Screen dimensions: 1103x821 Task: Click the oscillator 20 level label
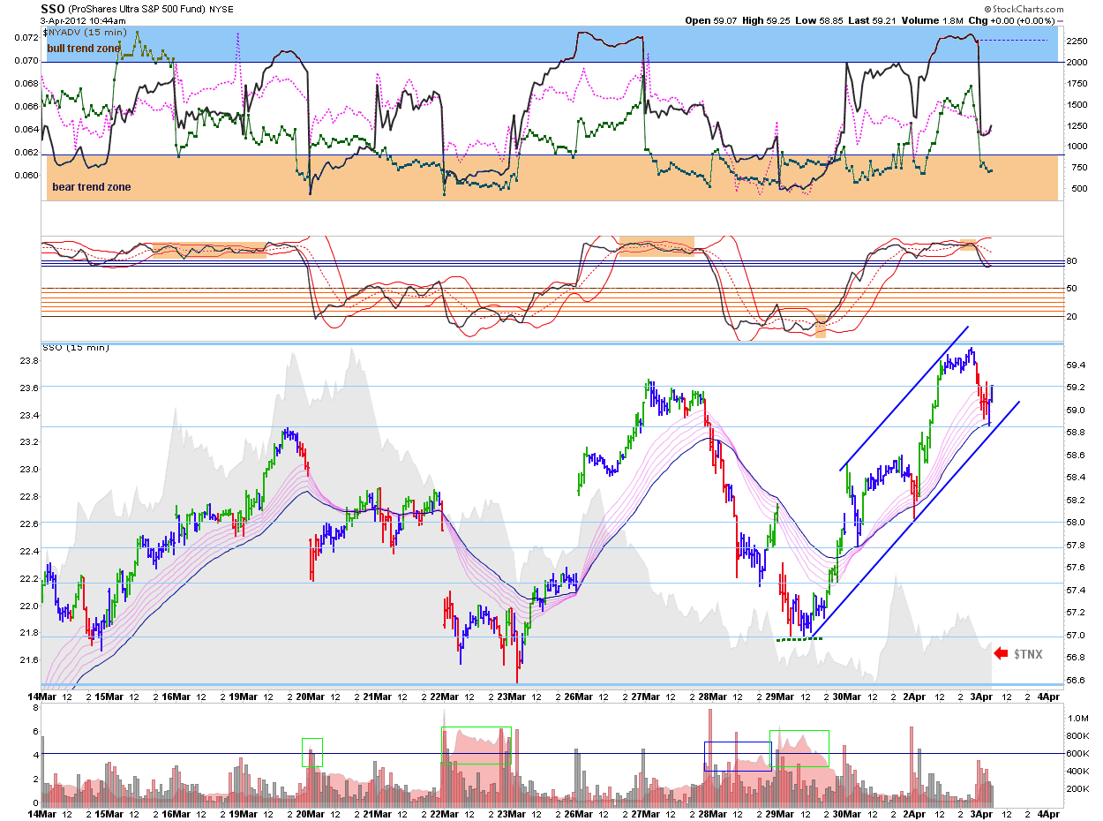1071,316
